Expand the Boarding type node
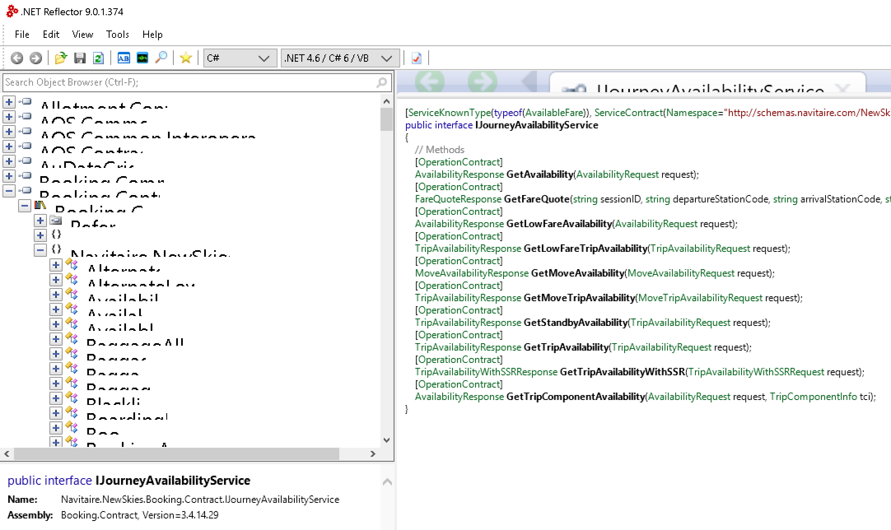Viewport: 891px width, 530px height. click(x=56, y=413)
